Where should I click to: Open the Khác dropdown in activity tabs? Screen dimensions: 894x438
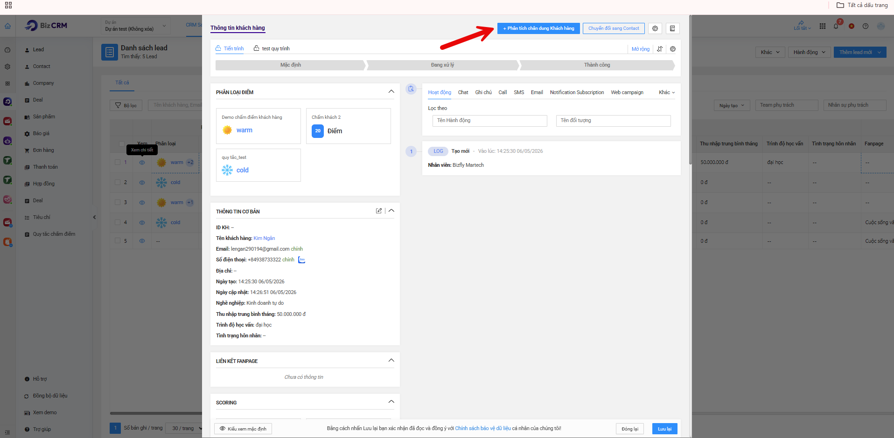[667, 92]
